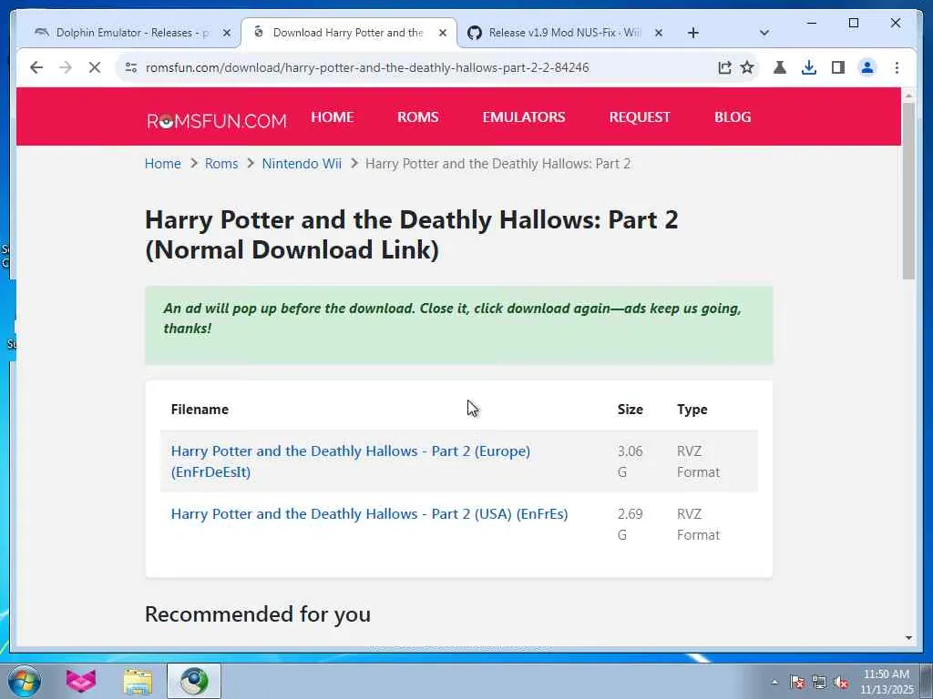The width and height of the screenshot is (933, 699).
Task: Toggle the browser side panel
Action: (x=838, y=67)
